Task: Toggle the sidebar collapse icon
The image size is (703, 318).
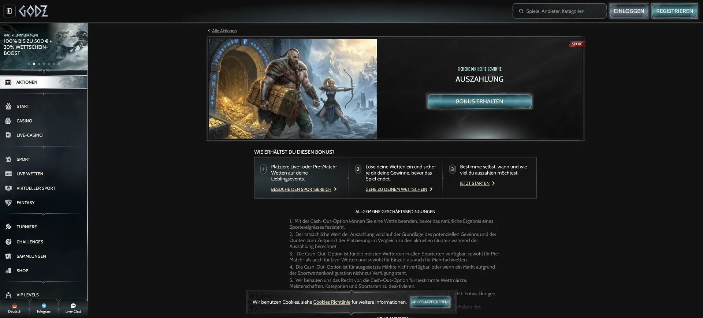Action: pyautogui.click(x=10, y=11)
